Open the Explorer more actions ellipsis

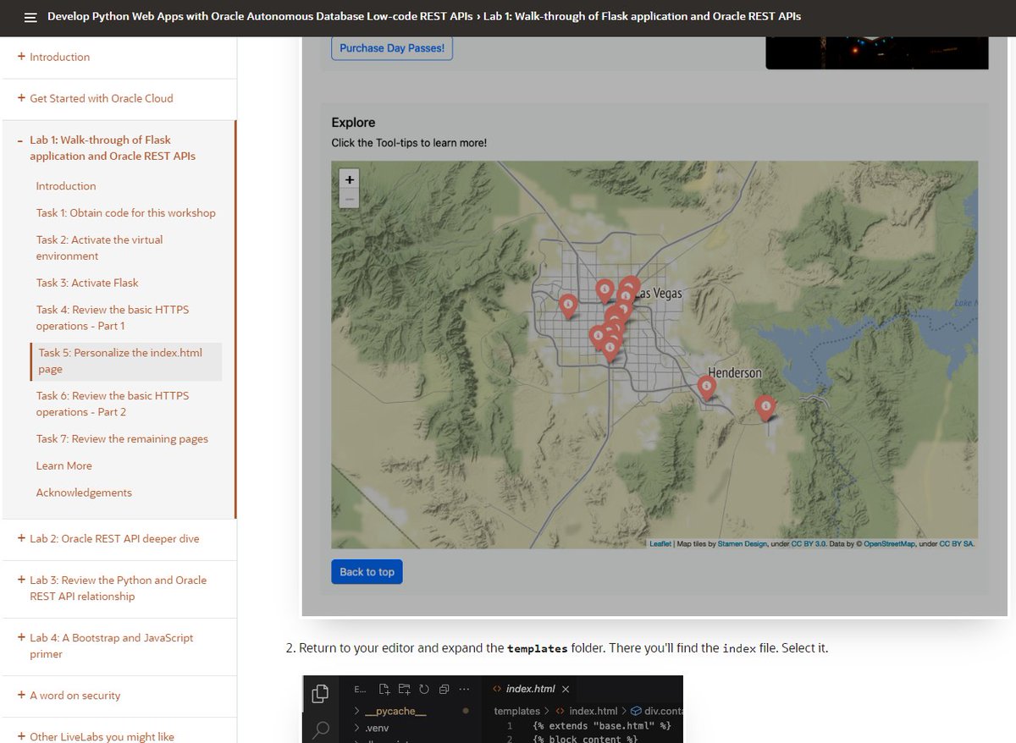(x=463, y=689)
